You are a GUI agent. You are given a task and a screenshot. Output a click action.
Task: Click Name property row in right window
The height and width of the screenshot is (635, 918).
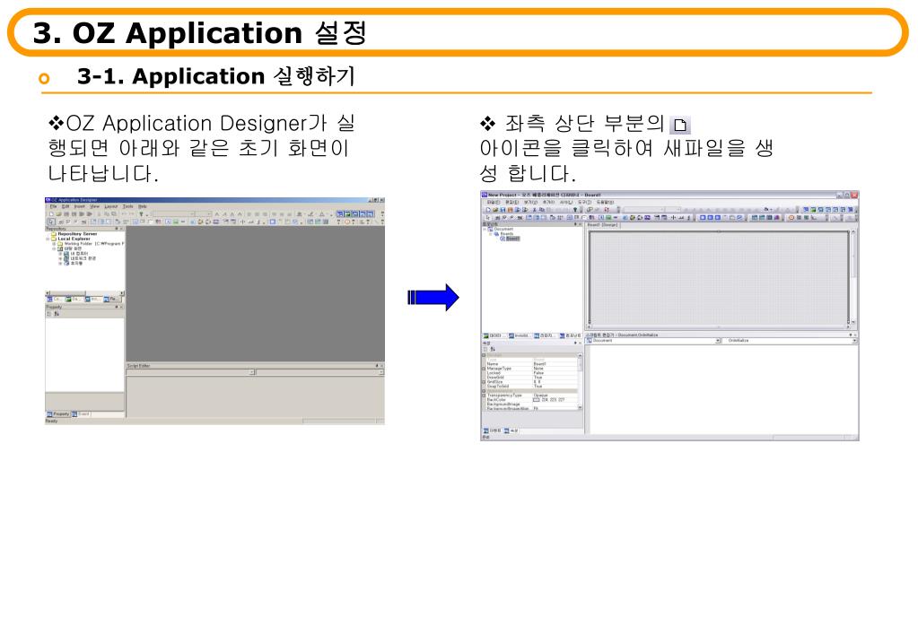pyautogui.click(x=531, y=364)
